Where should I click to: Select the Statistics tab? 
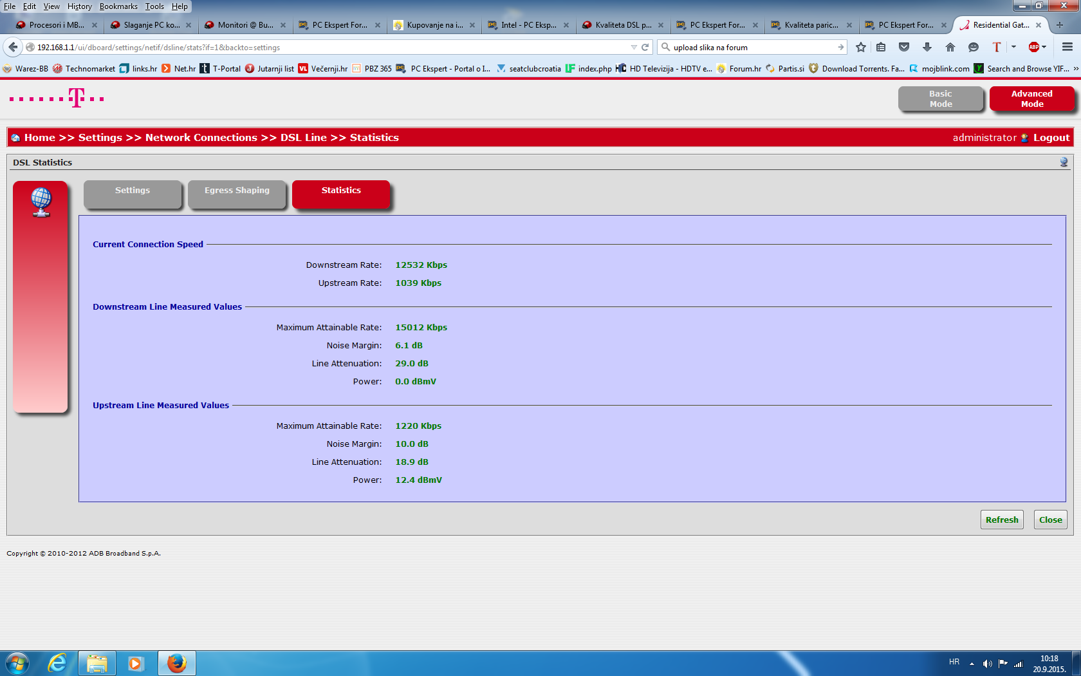pyautogui.click(x=341, y=194)
